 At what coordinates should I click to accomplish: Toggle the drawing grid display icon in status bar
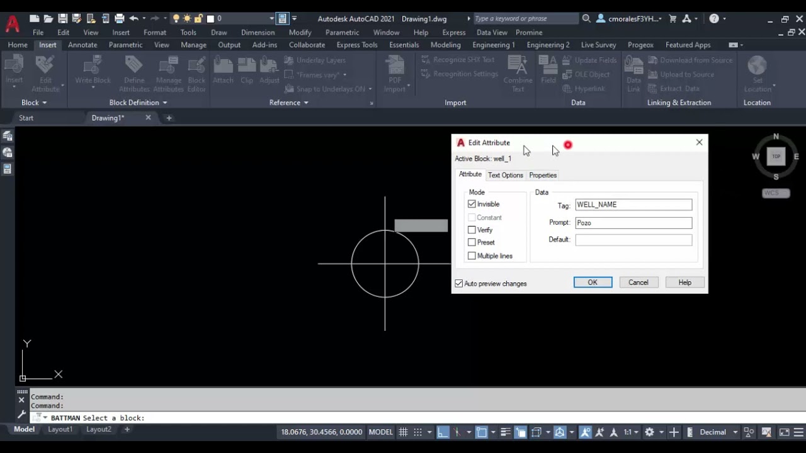403,432
